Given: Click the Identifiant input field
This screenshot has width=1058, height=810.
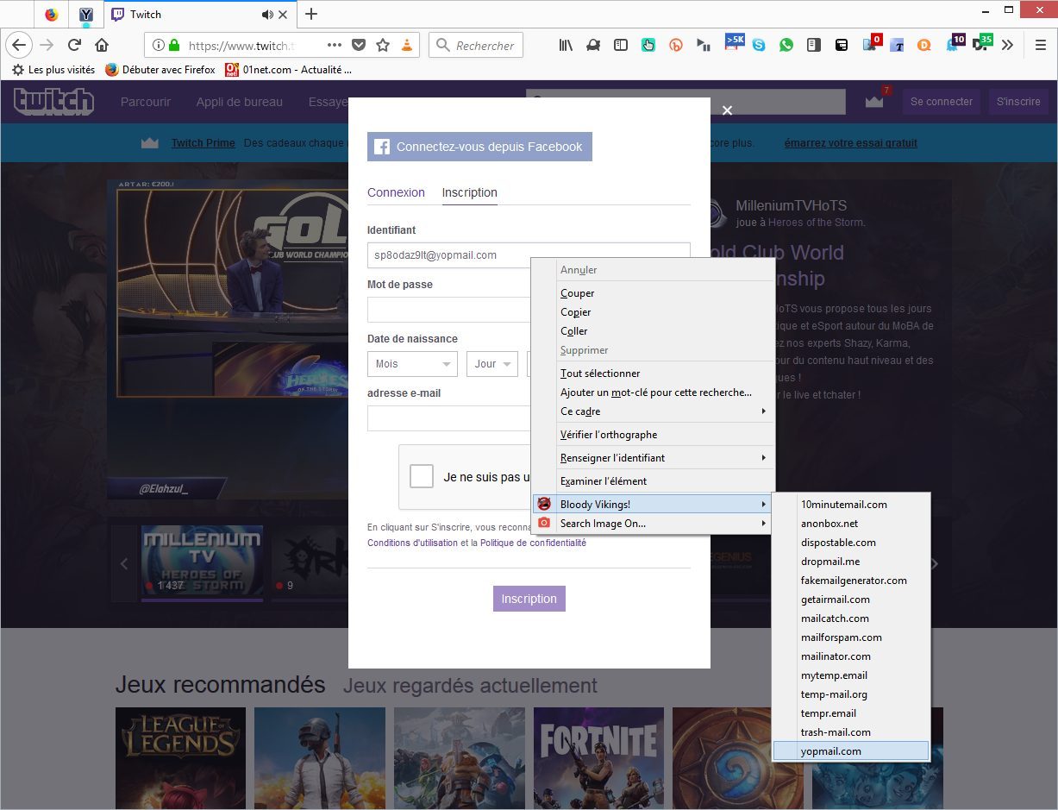Looking at the screenshot, I should pyautogui.click(x=529, y=255).
